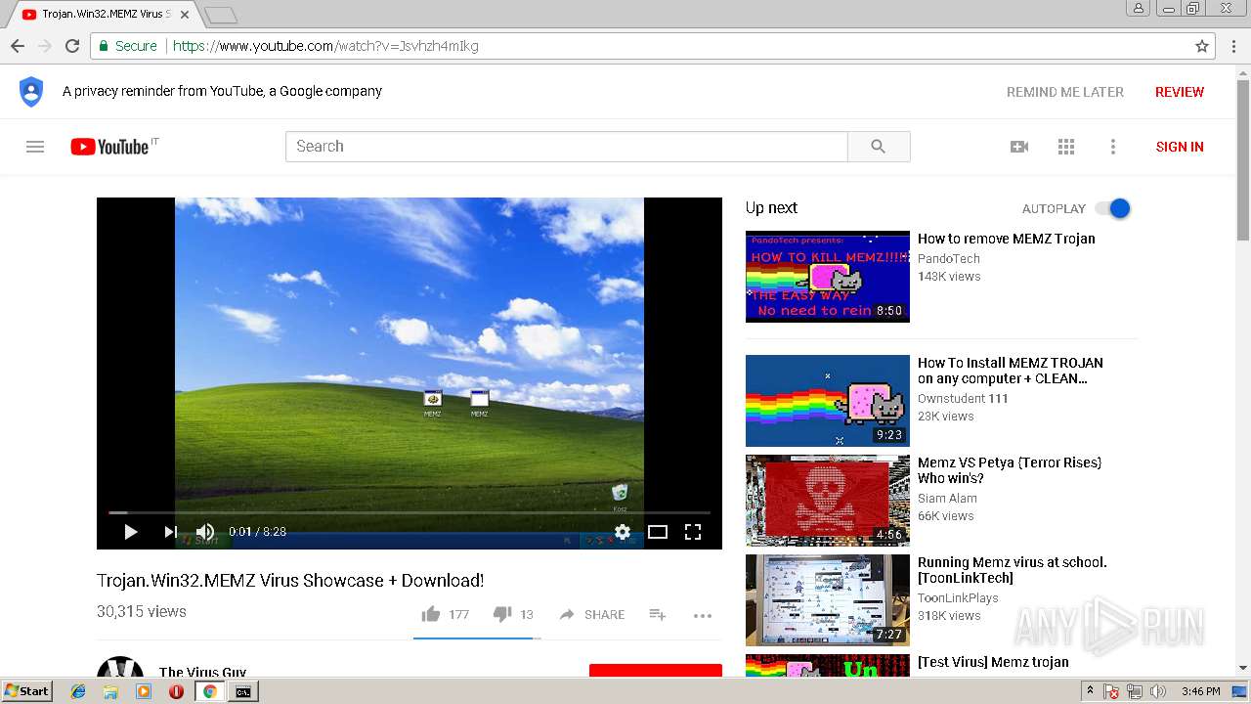Open the YouTube hamburger guide menu
This screenshot has width=1251, height=704.
(35, 147)
